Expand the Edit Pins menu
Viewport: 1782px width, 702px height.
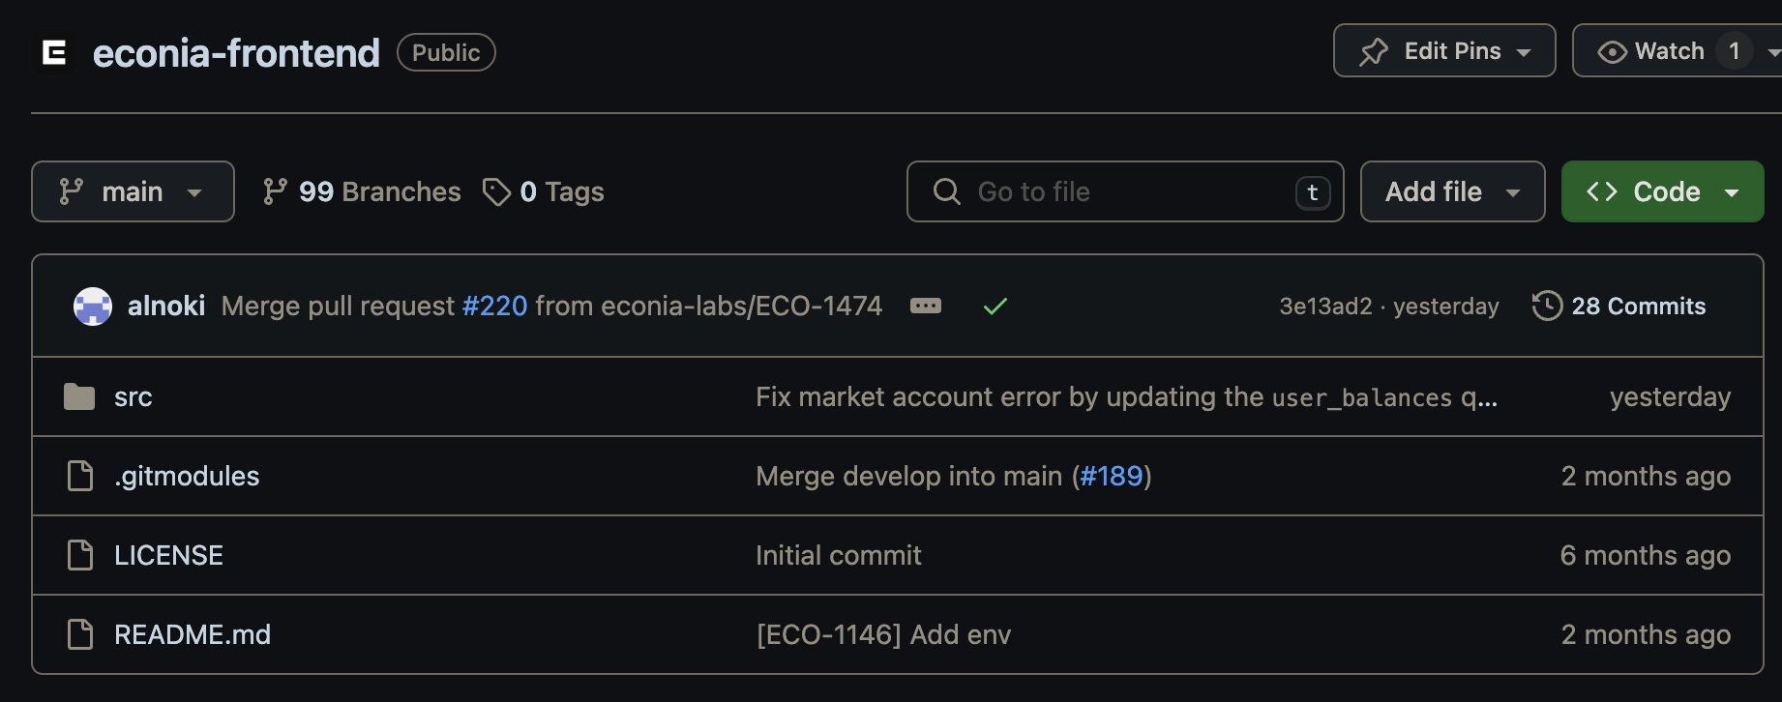click(x=1444, y=50)
